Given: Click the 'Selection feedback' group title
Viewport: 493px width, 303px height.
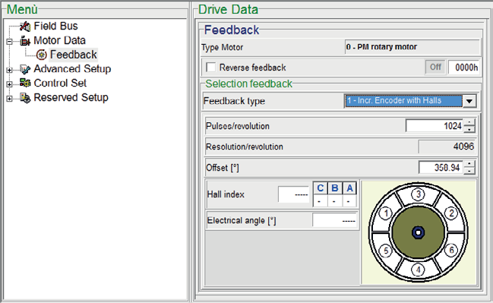Looking at the screenshot, I should coord(248,84).
